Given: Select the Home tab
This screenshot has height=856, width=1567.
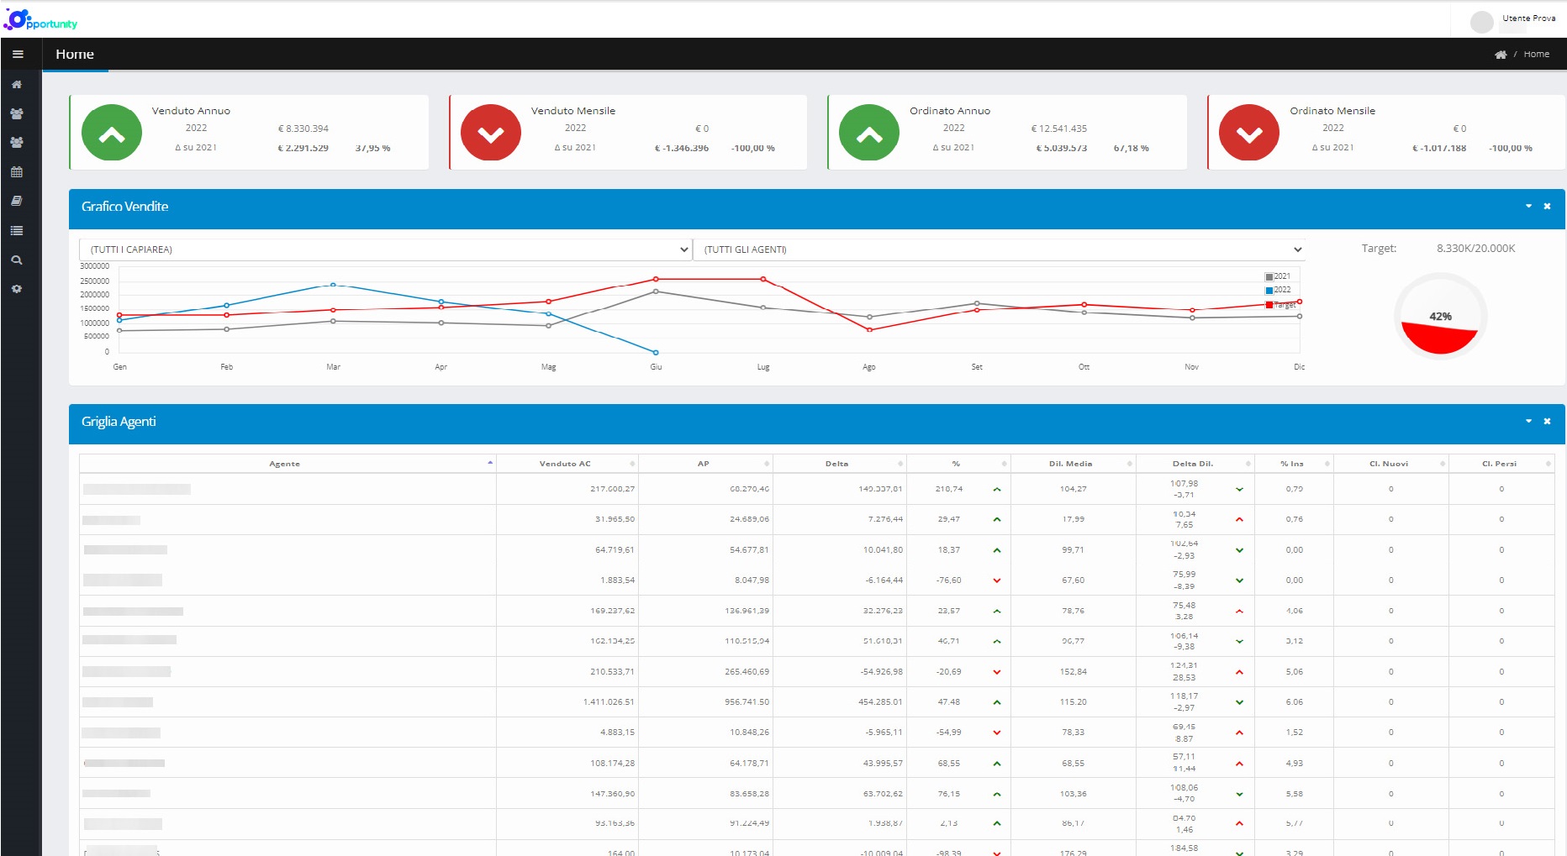Looking at the screenshot, I should [75, 54].
